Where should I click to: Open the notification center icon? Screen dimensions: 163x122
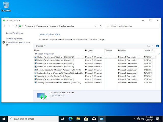(x=158, y=119)
